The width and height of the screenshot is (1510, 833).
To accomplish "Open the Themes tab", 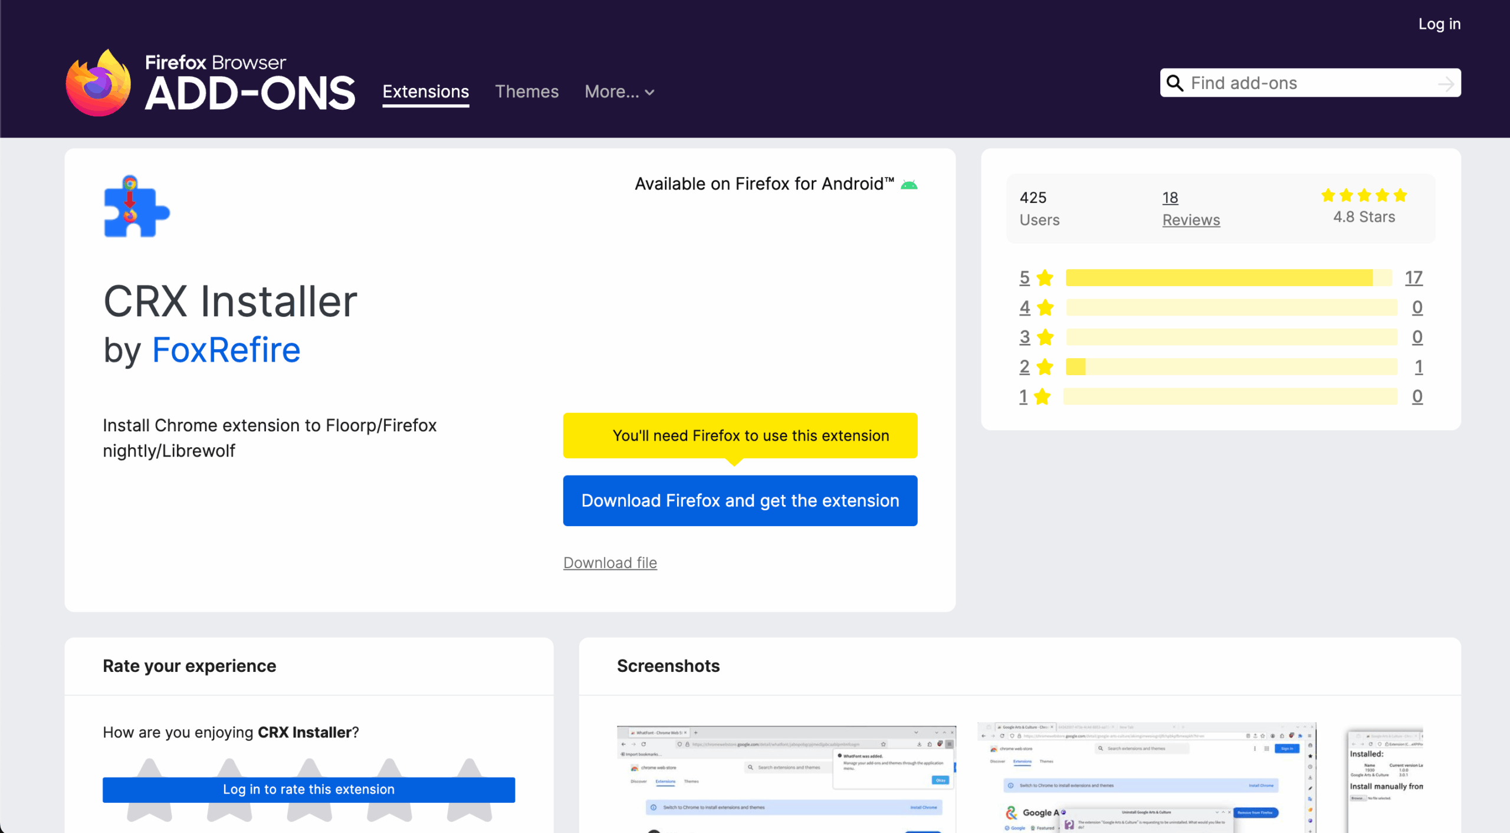I will point(527,92).
